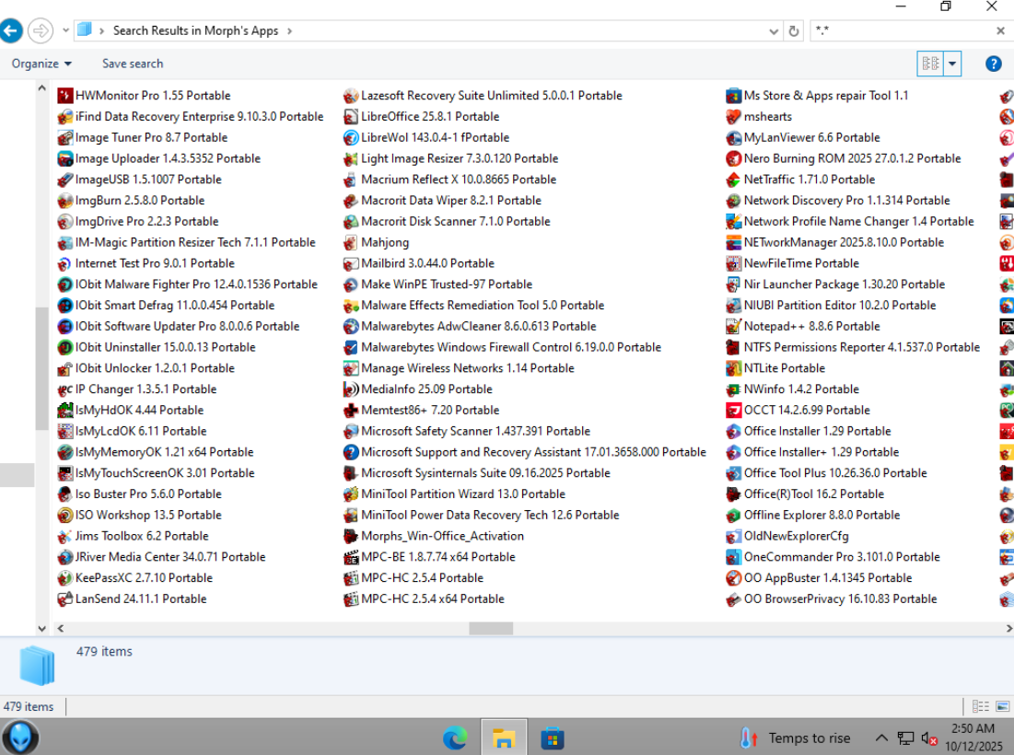
Task: Select the mshearts icon
Action: coord(733,116)
